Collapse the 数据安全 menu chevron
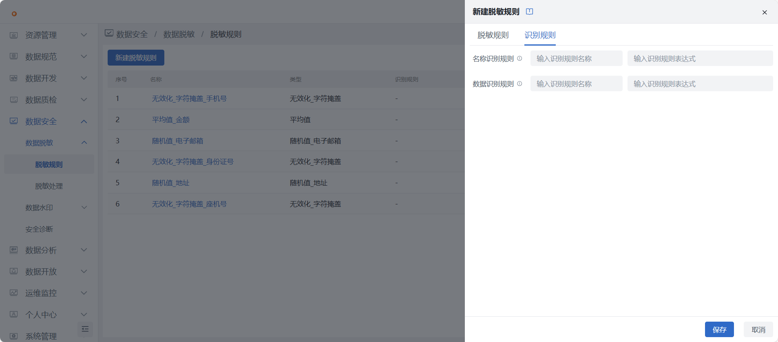 (84, 121)
